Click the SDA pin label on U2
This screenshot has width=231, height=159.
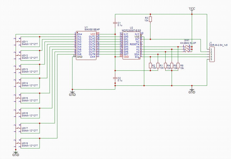(137, 54)
